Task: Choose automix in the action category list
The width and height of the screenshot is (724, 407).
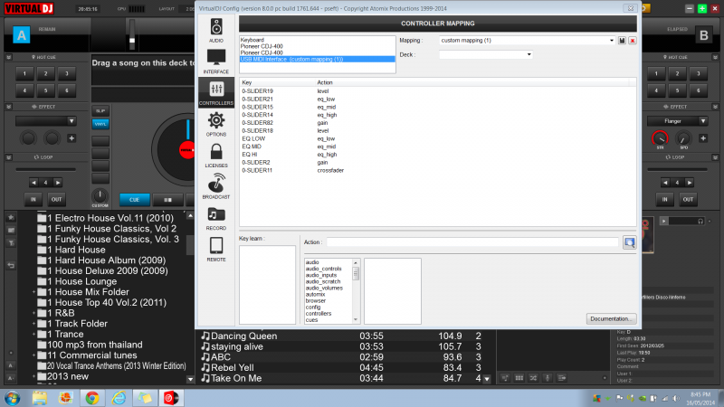Action: click(315, 295)
